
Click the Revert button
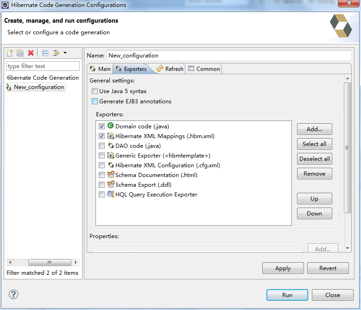coord(328,268)
